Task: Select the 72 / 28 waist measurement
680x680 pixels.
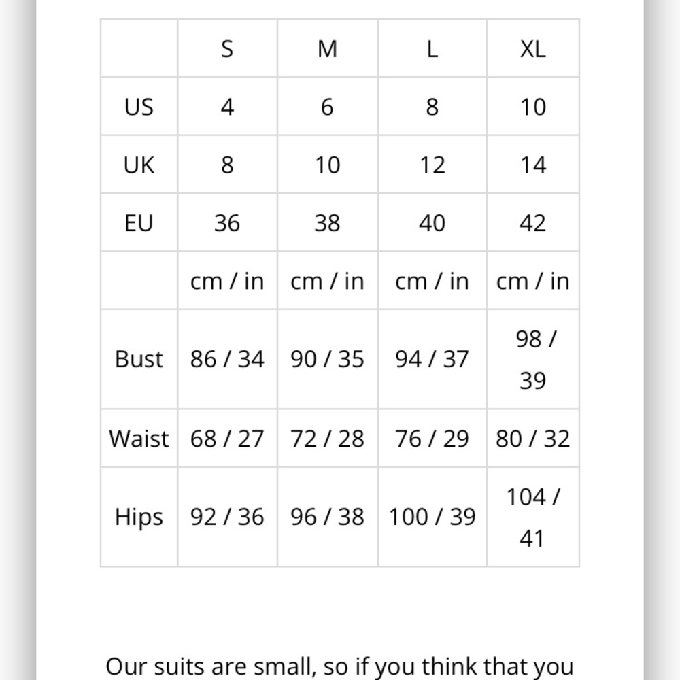Action: [x=328, y=439]
